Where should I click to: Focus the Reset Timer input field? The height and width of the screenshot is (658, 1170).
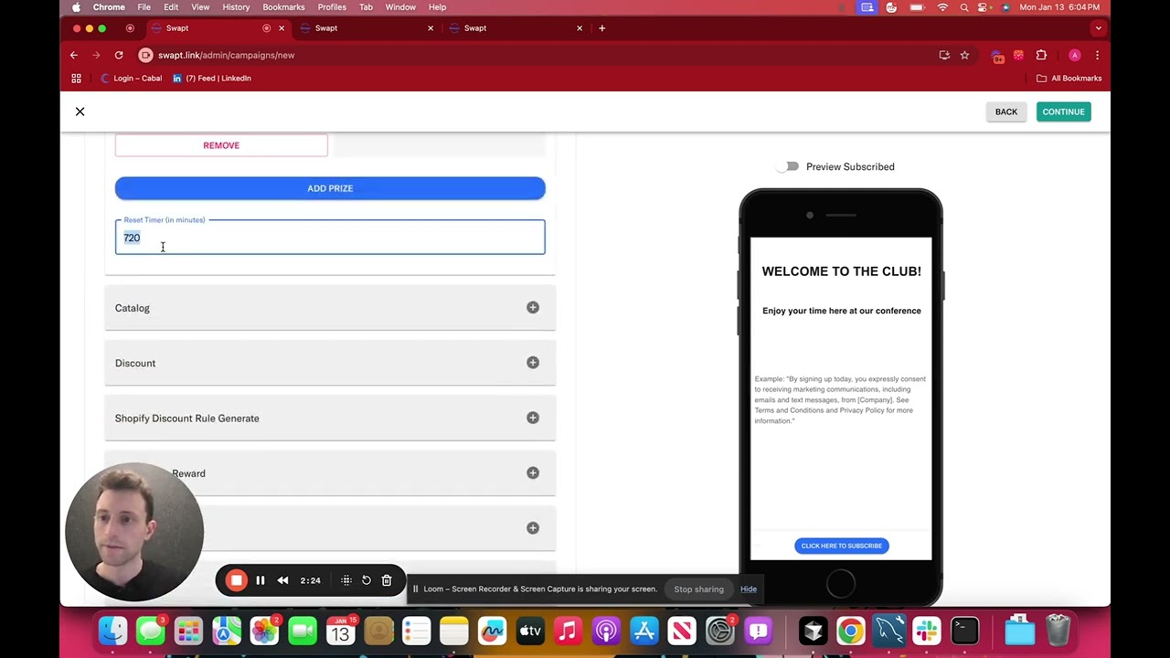[x=330, y=238]
